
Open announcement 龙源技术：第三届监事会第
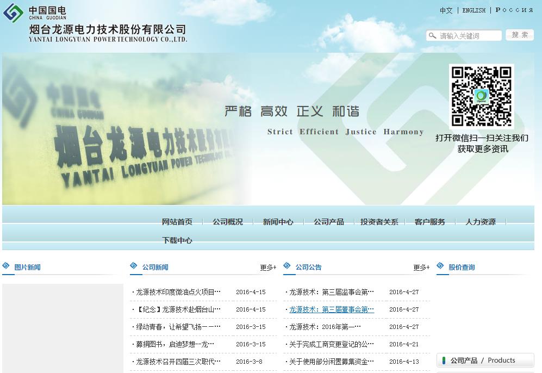click(x=332, y=292)
